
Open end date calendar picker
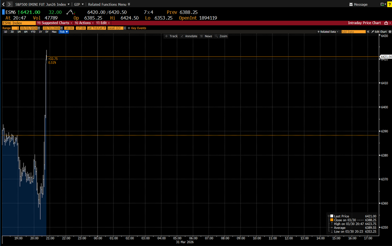click(x=62, y=28)
